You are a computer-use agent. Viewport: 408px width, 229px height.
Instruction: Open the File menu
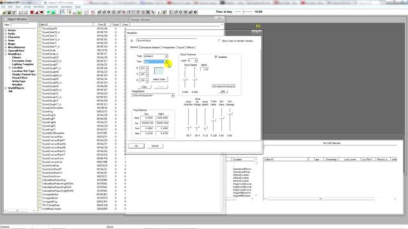(x=3, y=7)
